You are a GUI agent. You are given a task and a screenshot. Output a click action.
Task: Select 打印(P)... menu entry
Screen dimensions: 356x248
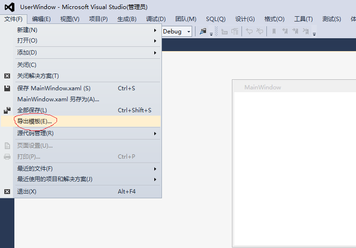tap(81, 157)
